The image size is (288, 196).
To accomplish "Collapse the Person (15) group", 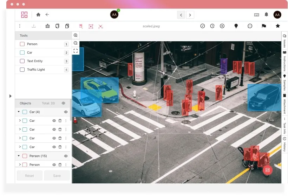I will 19,156.
